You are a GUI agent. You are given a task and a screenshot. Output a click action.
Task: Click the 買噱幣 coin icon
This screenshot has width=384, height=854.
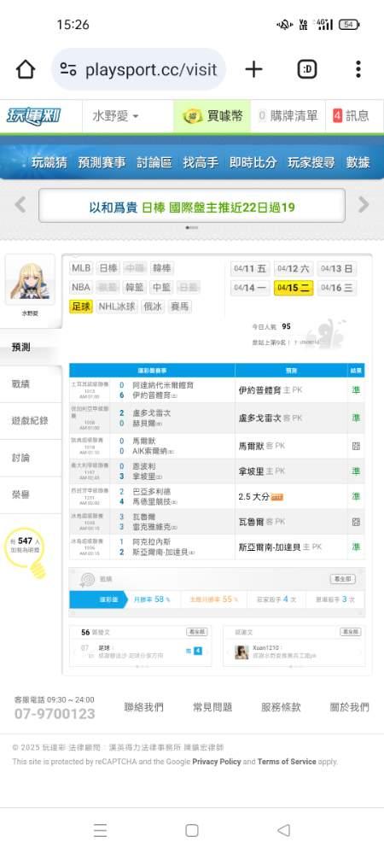(193, 116)
